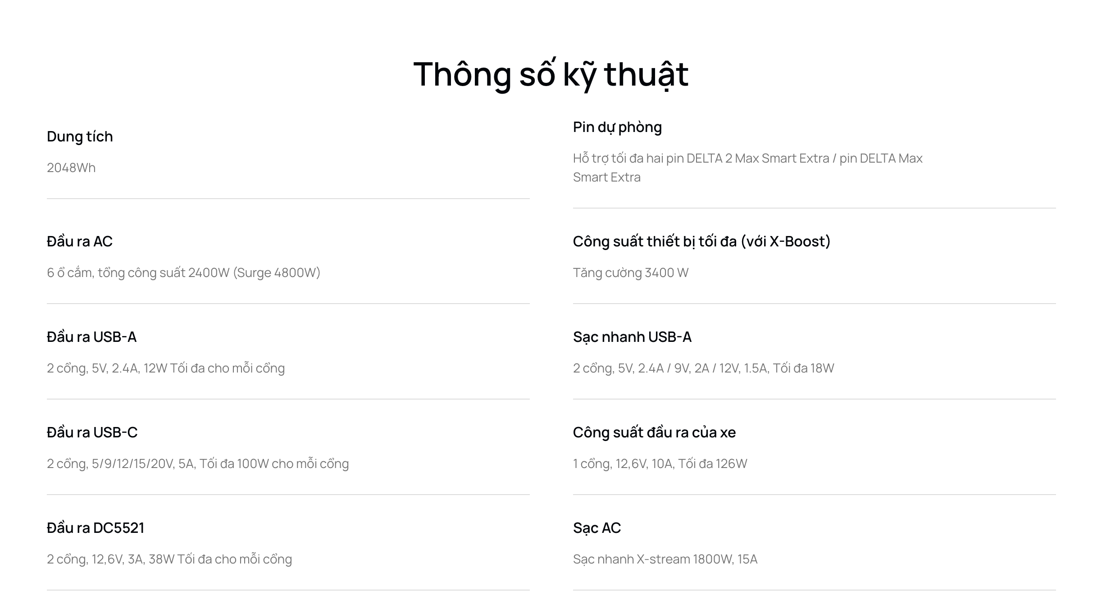Click the 12W per-port USB-A output text
The image size is (1111, 609).
(166, 368)
